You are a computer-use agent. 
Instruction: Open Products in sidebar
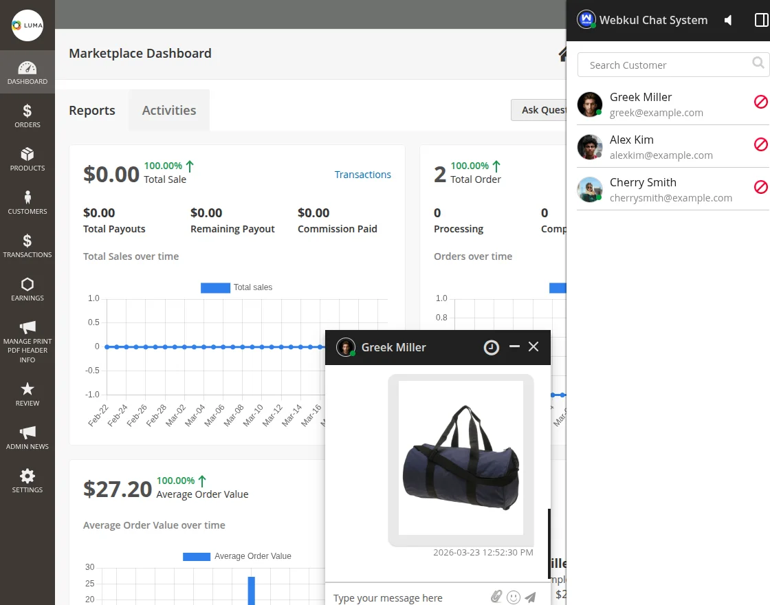27,159
